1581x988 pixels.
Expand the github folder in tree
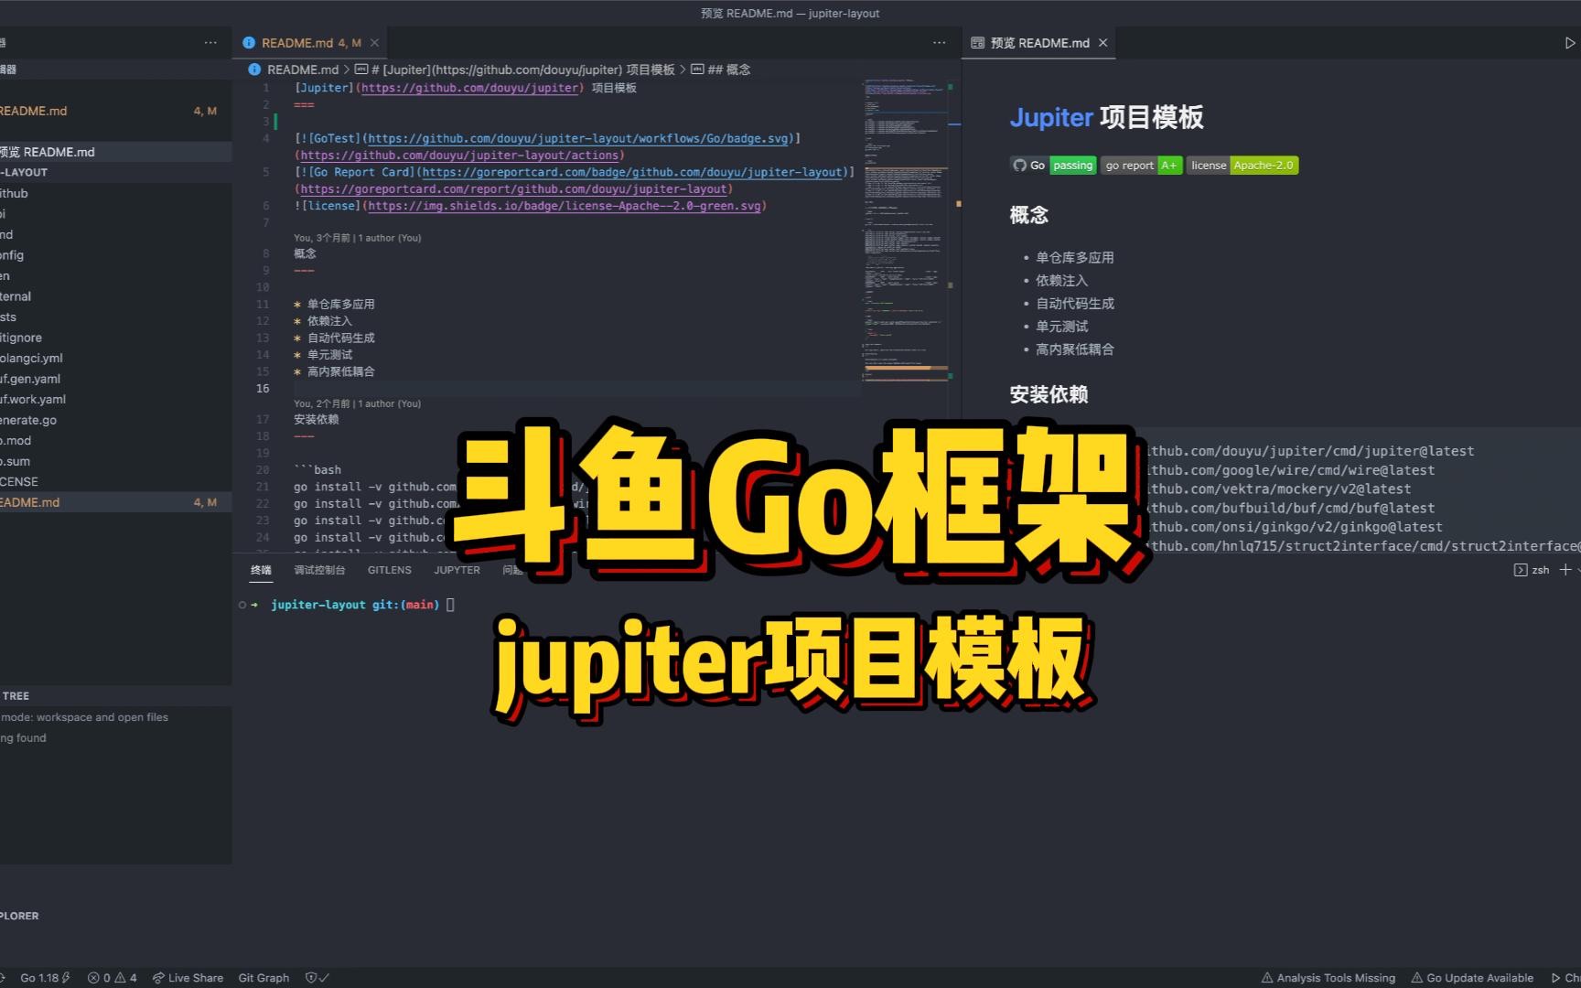115,193
